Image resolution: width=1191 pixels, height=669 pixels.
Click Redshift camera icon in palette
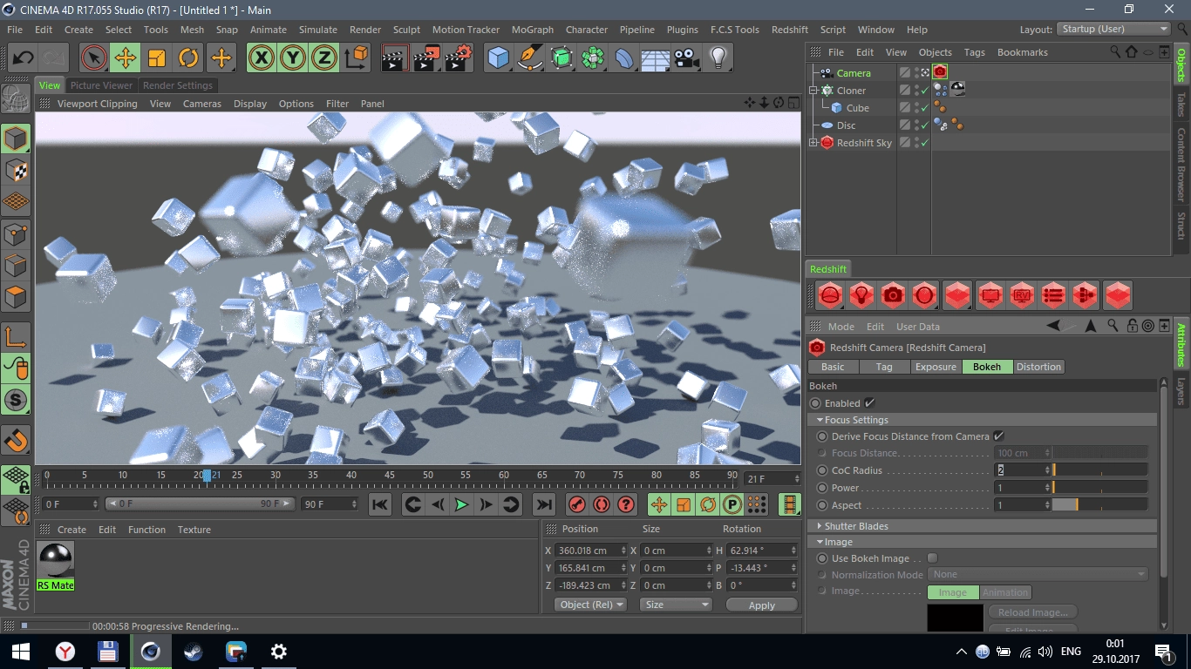893,295
